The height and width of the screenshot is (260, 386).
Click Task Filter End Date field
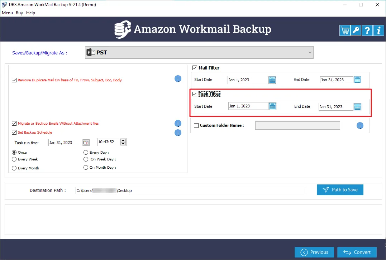click(336, 107)
